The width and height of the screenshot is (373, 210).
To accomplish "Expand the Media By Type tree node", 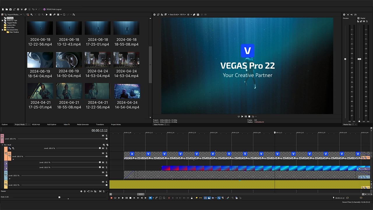I will (x=2, y=20).
